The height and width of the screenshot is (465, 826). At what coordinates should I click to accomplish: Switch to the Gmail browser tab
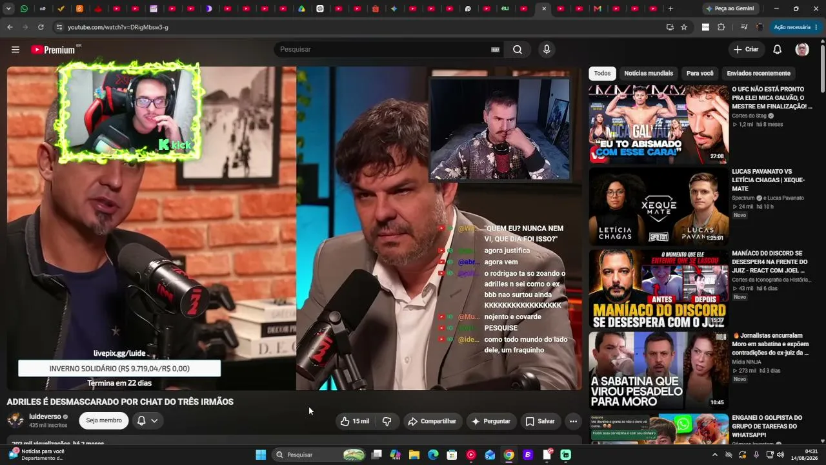(x=598, y=8)
